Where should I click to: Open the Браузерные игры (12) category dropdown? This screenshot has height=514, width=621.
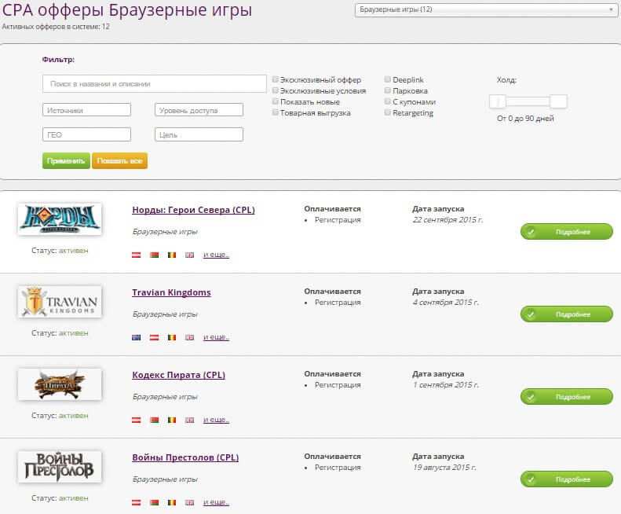pos(486,9)
